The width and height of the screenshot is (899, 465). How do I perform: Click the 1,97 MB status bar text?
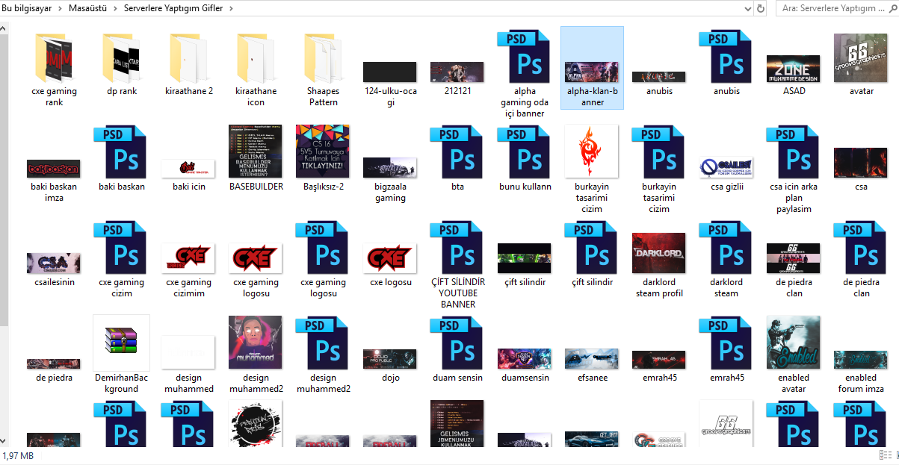point(18,455)
